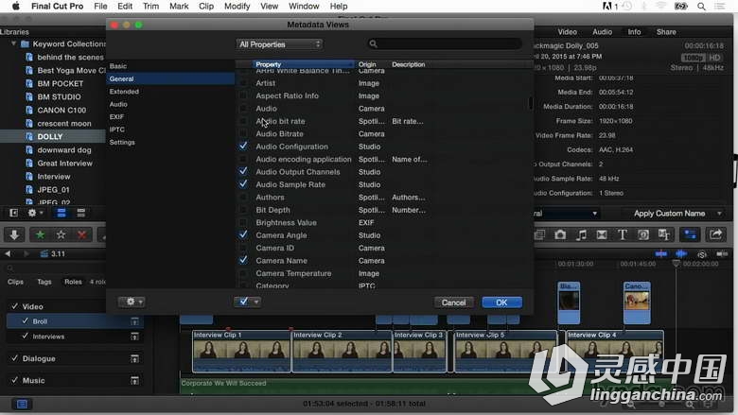Sort by the Property column header
This screenshot has width=738, height=415.
point(304,64)
